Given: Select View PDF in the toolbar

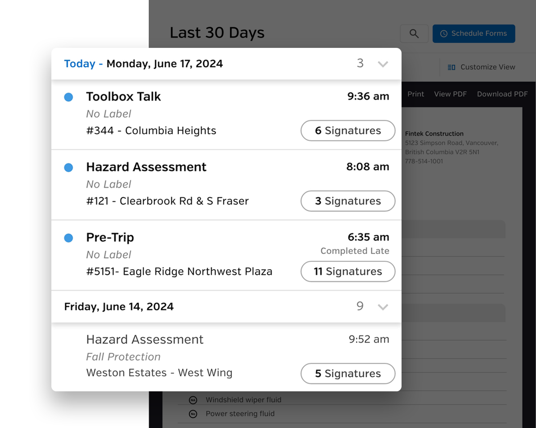Looking at the screenshot, I should pos(450,94).
